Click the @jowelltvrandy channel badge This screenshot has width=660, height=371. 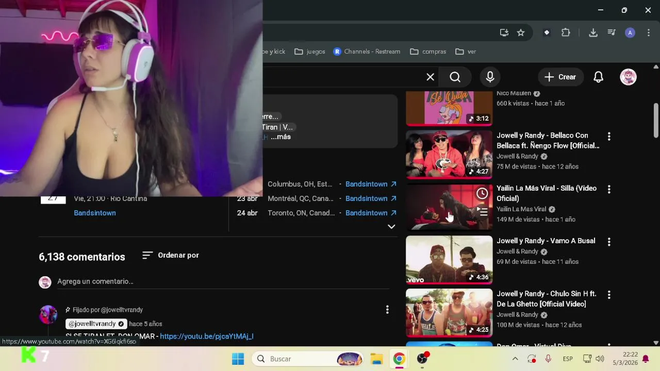[96, 324]
